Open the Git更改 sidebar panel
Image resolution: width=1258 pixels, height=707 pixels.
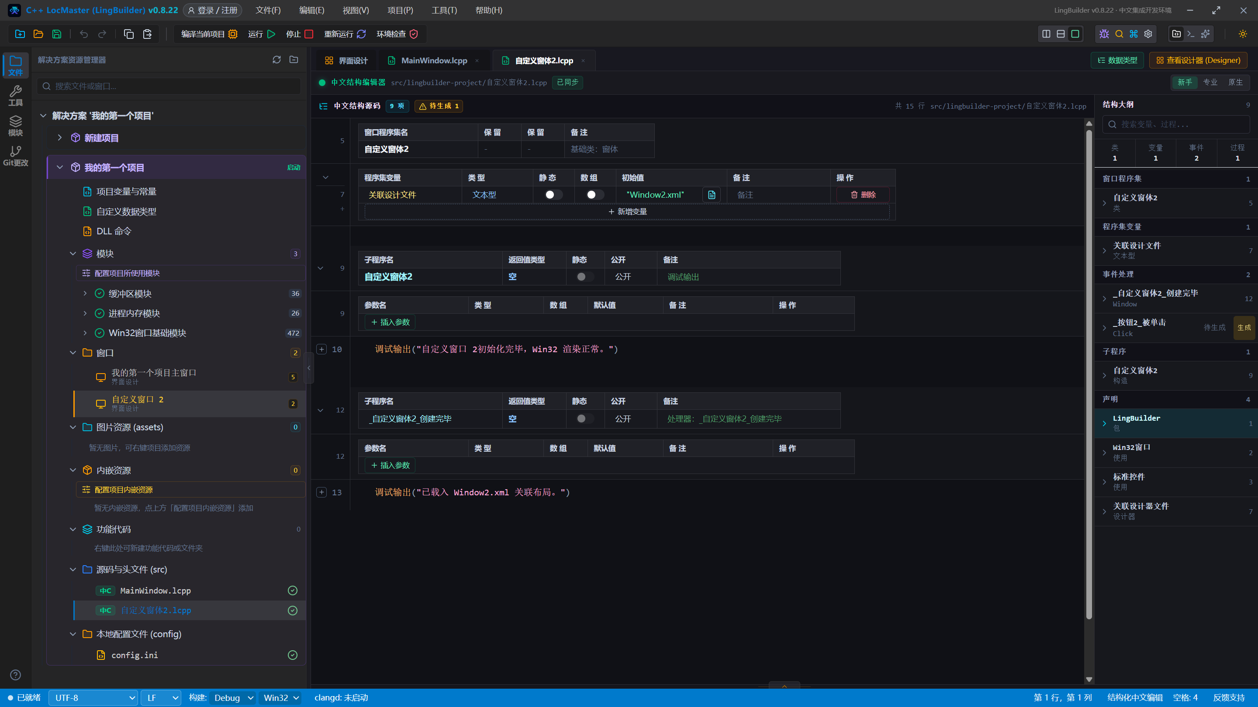16,156
